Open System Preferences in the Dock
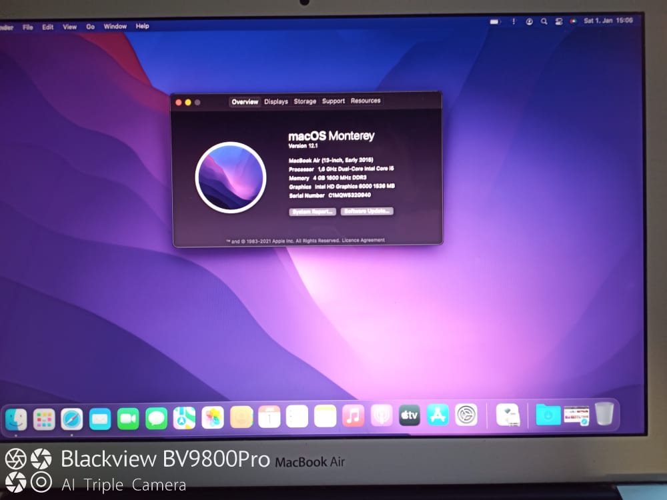This screenshot has width=667, height=500. click(x=466, y=415)
